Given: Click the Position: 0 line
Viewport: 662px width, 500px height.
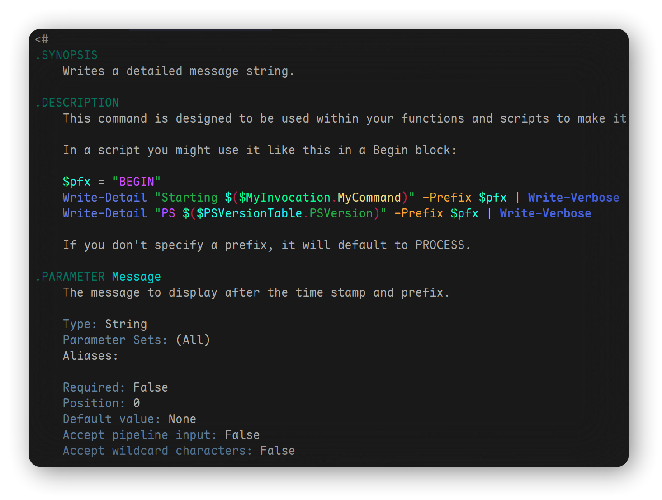Looking at the screenshot, I should tap(101, 403).
